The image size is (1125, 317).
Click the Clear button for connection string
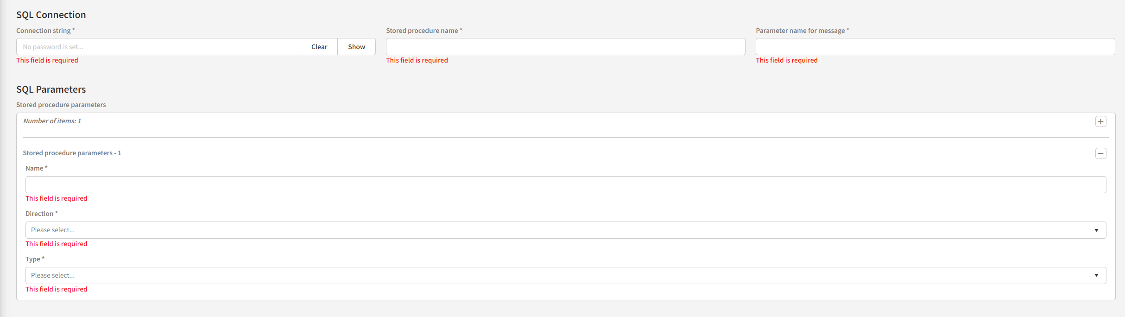pos(319,47)
